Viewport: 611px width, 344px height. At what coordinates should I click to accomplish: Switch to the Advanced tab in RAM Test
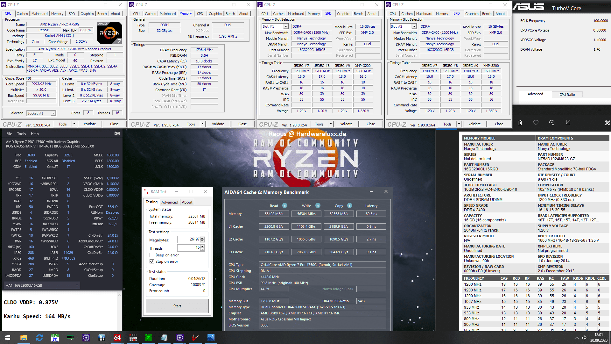point(170,202)
